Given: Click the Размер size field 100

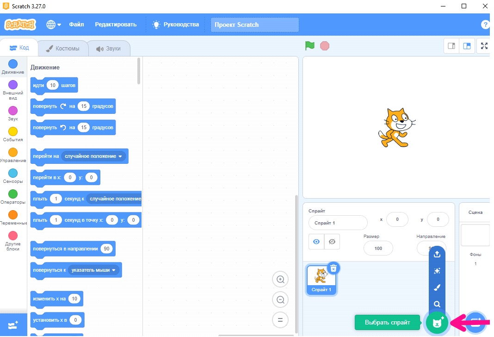Looking at the screenshot, I should (378, 249).
